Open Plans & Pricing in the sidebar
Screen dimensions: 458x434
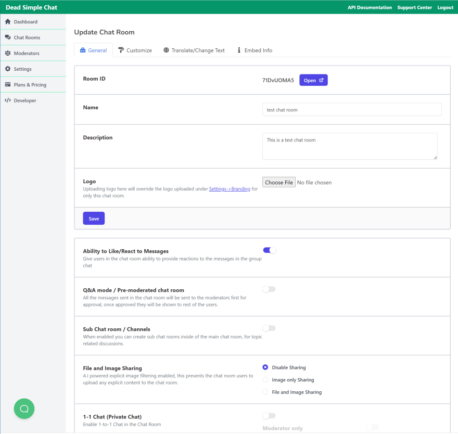(x=33, y=85)
